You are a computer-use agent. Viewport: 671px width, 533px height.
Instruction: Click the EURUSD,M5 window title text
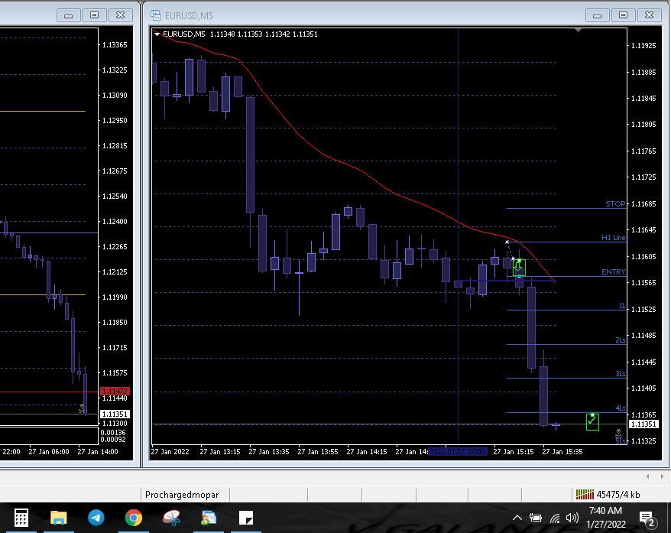[189, 16]
